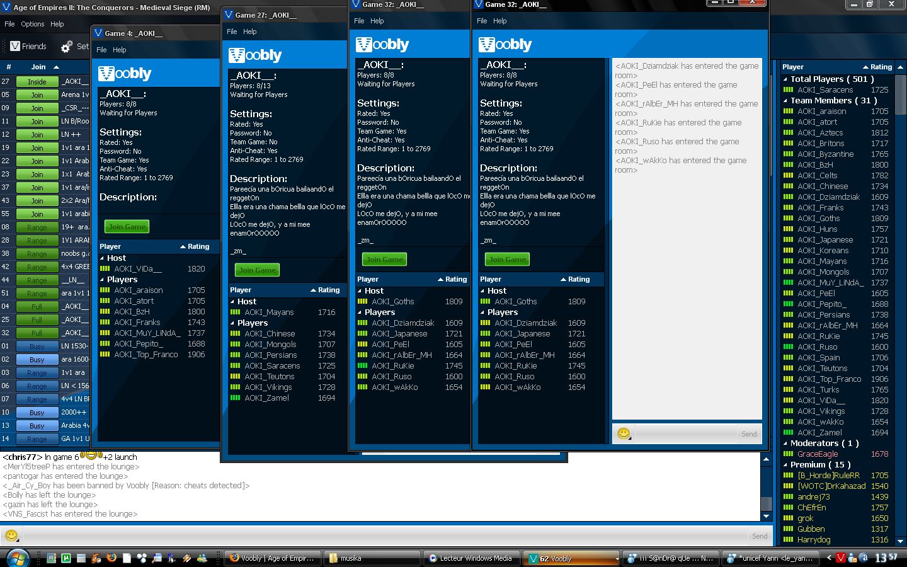Click the bars icon beside host AOKI_Goths
Screen dimensions: 907x567
pos(485,302)
